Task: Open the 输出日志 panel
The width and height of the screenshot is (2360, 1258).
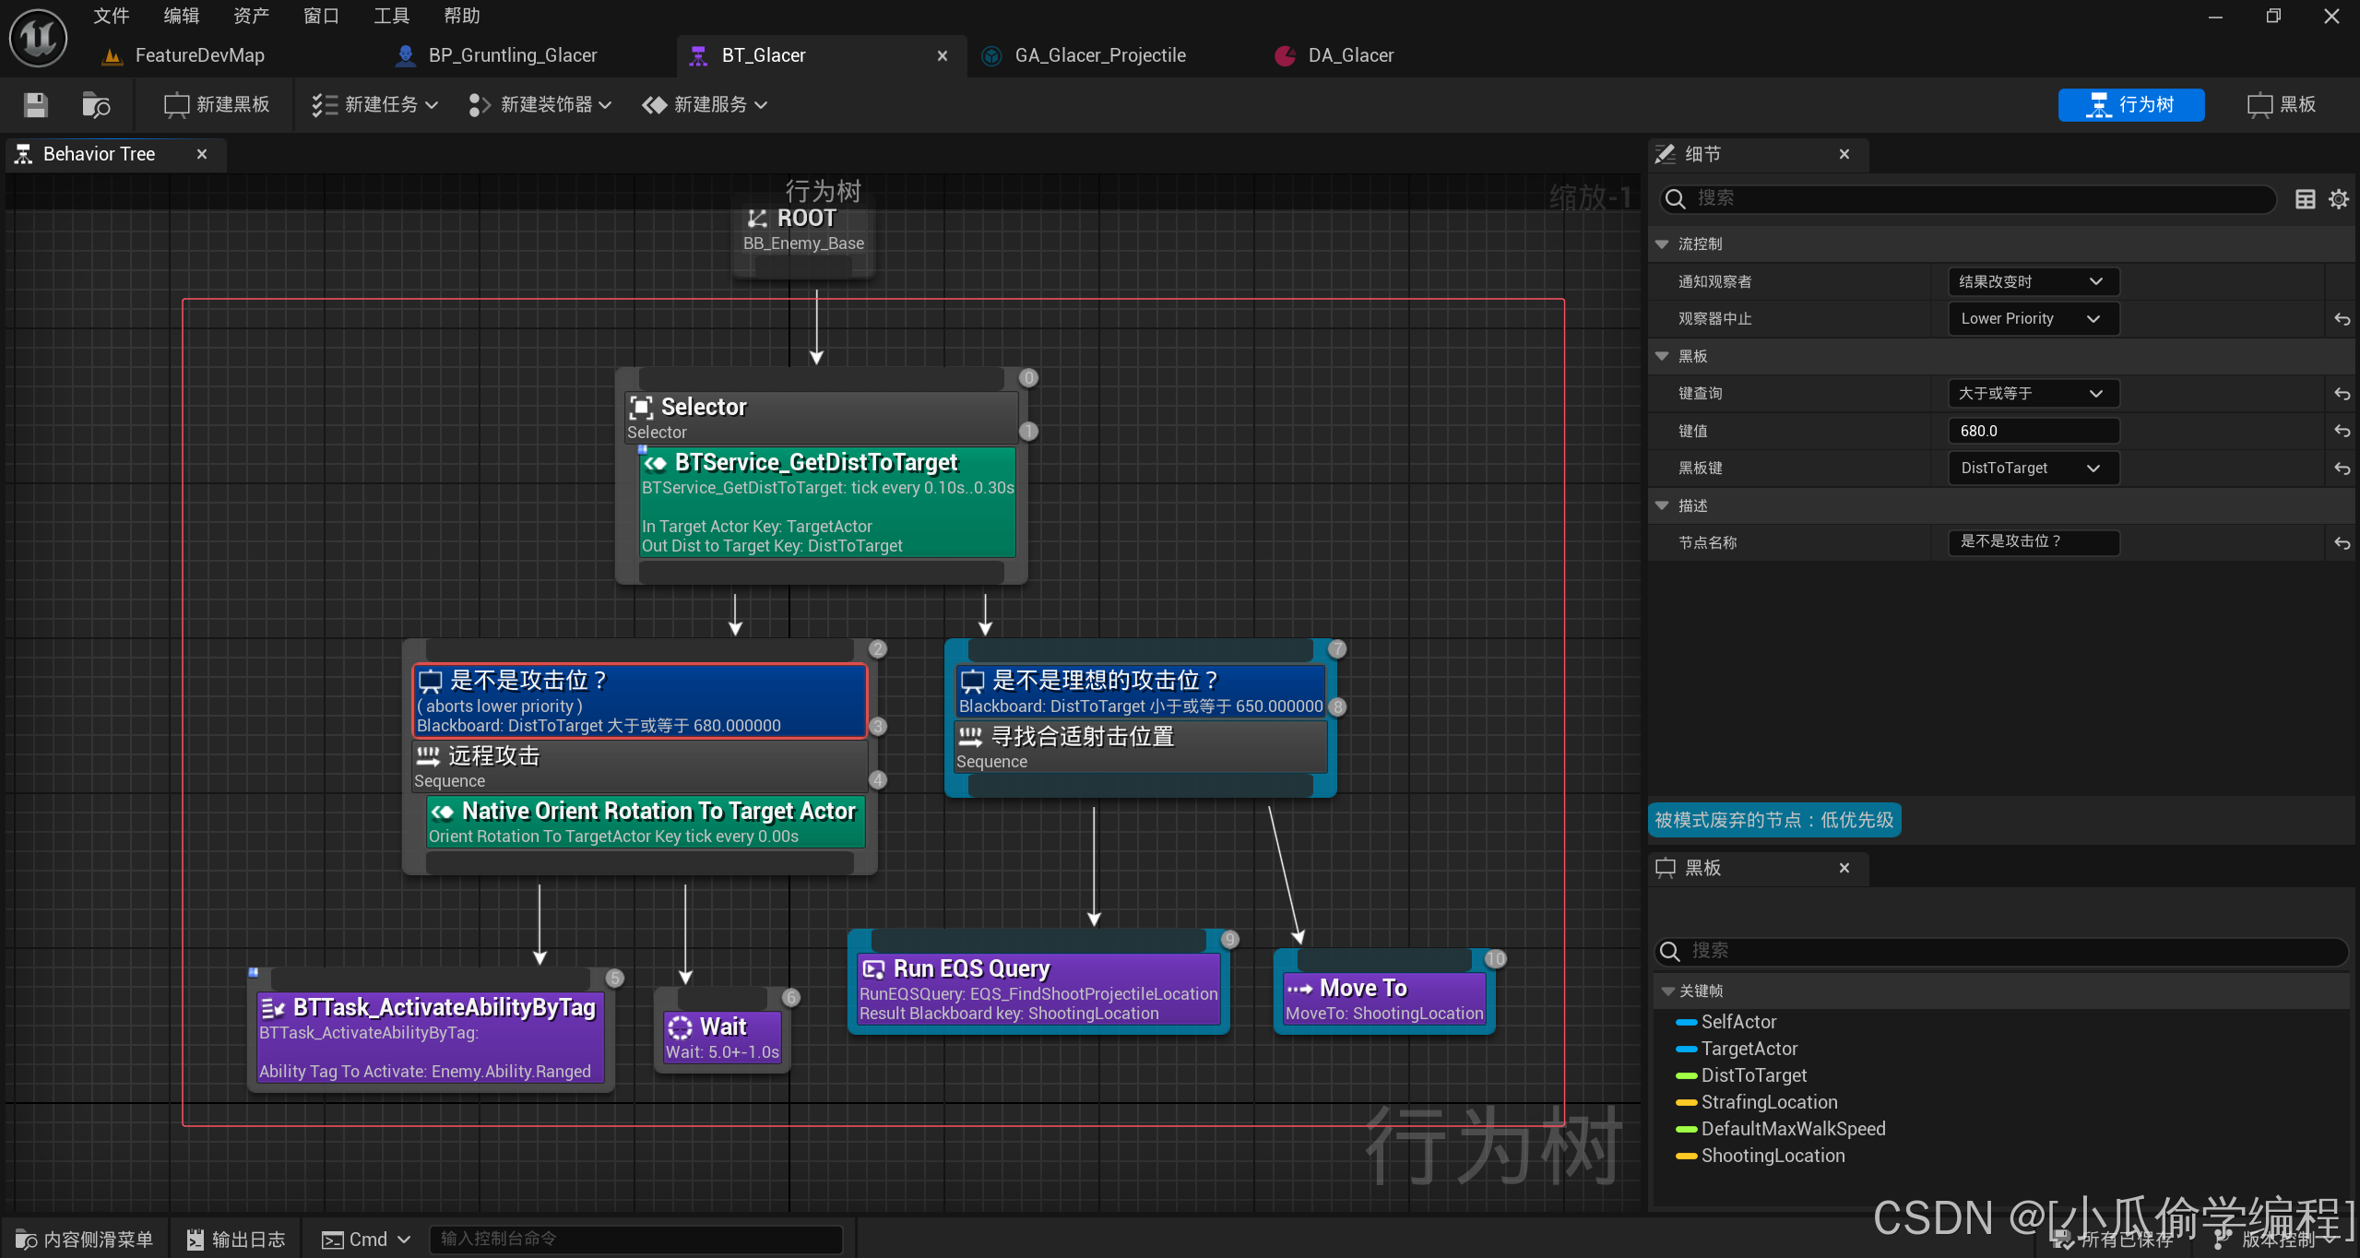Action: 236,1240
